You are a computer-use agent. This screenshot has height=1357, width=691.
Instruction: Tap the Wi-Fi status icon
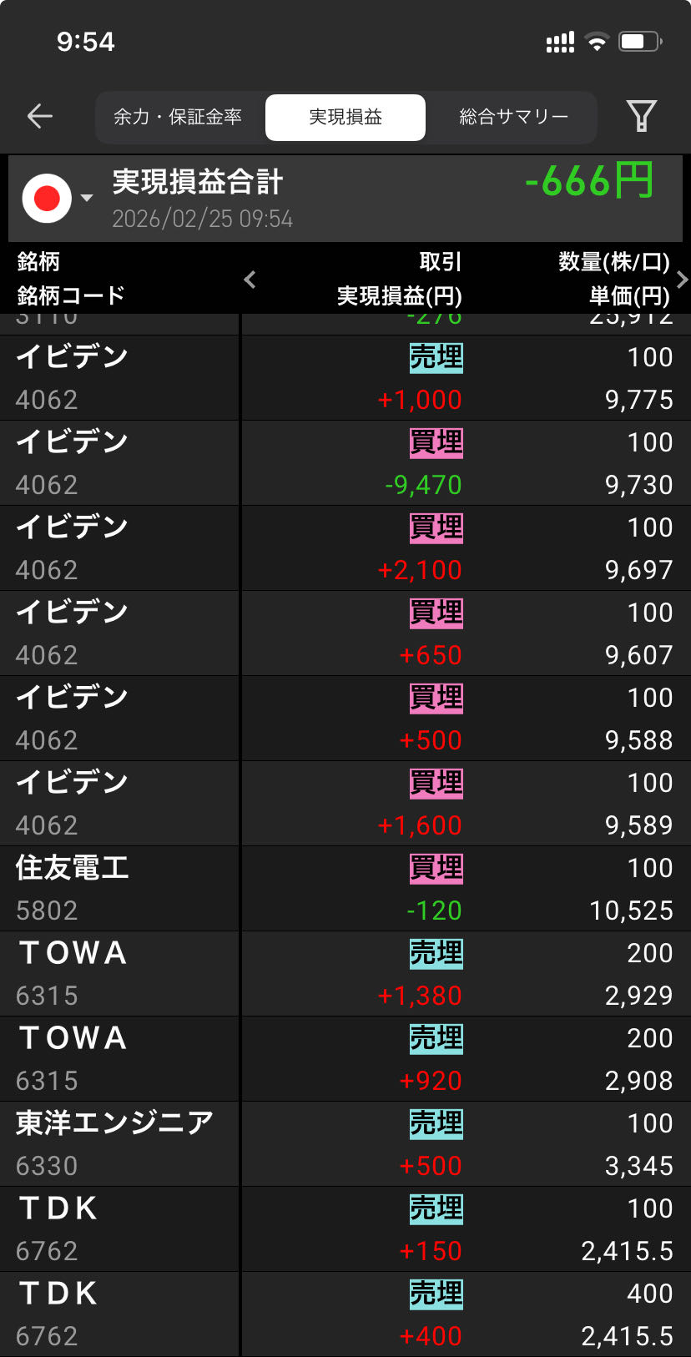coord(597,42)
